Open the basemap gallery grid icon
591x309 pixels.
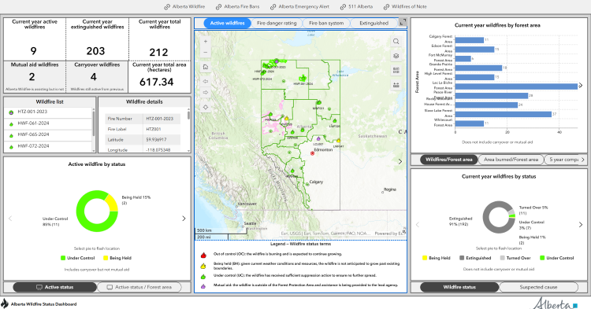pyautogui.click(x=396, y=70)
